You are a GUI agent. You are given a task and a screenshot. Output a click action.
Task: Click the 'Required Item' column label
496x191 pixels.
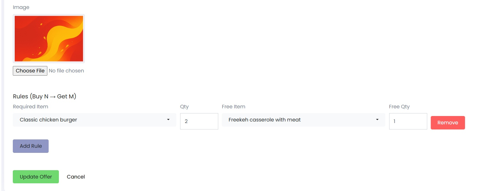click(x=31, y=107)
